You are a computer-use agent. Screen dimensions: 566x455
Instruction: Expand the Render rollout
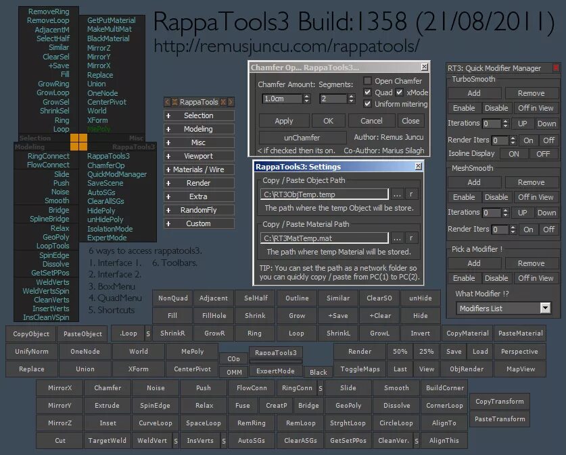coord(199,183)
